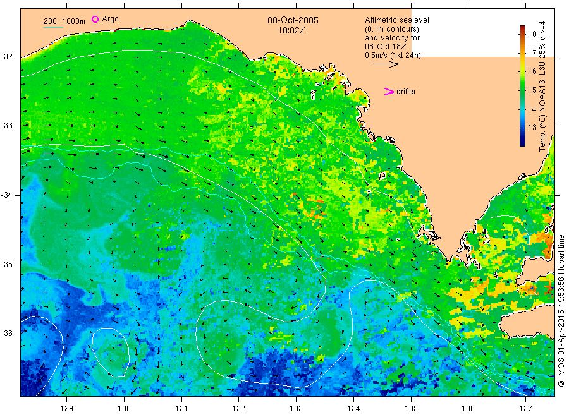
Task: Click longitude label 131 on bottom axis
Action: click(181, 409)
